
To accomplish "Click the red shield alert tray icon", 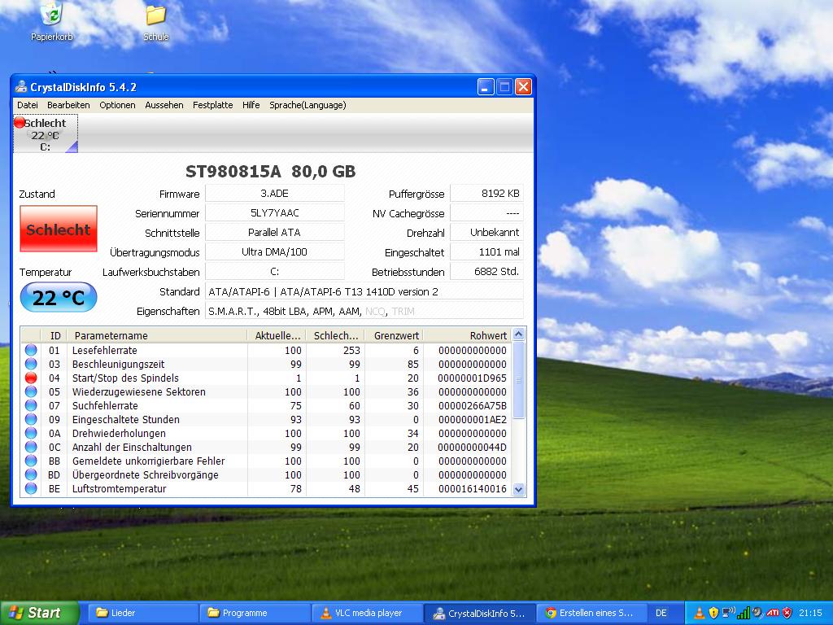I will tap(787, 613).
